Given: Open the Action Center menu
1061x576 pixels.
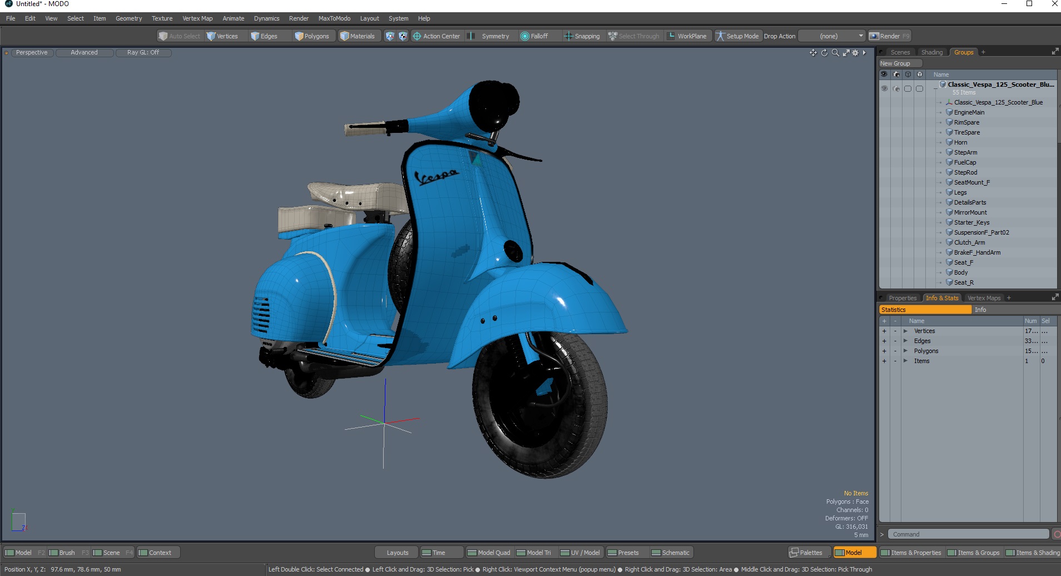Looking at the screenshot, I should click(437, 36).
